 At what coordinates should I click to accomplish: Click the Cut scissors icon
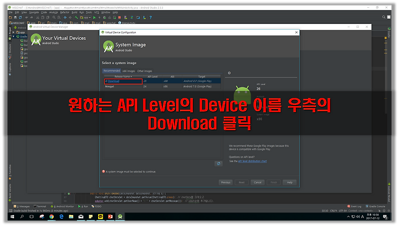(38, 18)
